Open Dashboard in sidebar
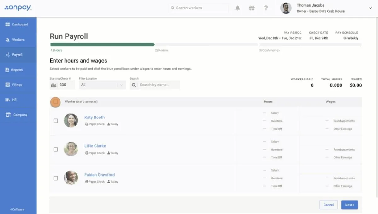Image resolution: width=378 pixels, height=214 pixels. pyautogui.click(x=18, y=25)
